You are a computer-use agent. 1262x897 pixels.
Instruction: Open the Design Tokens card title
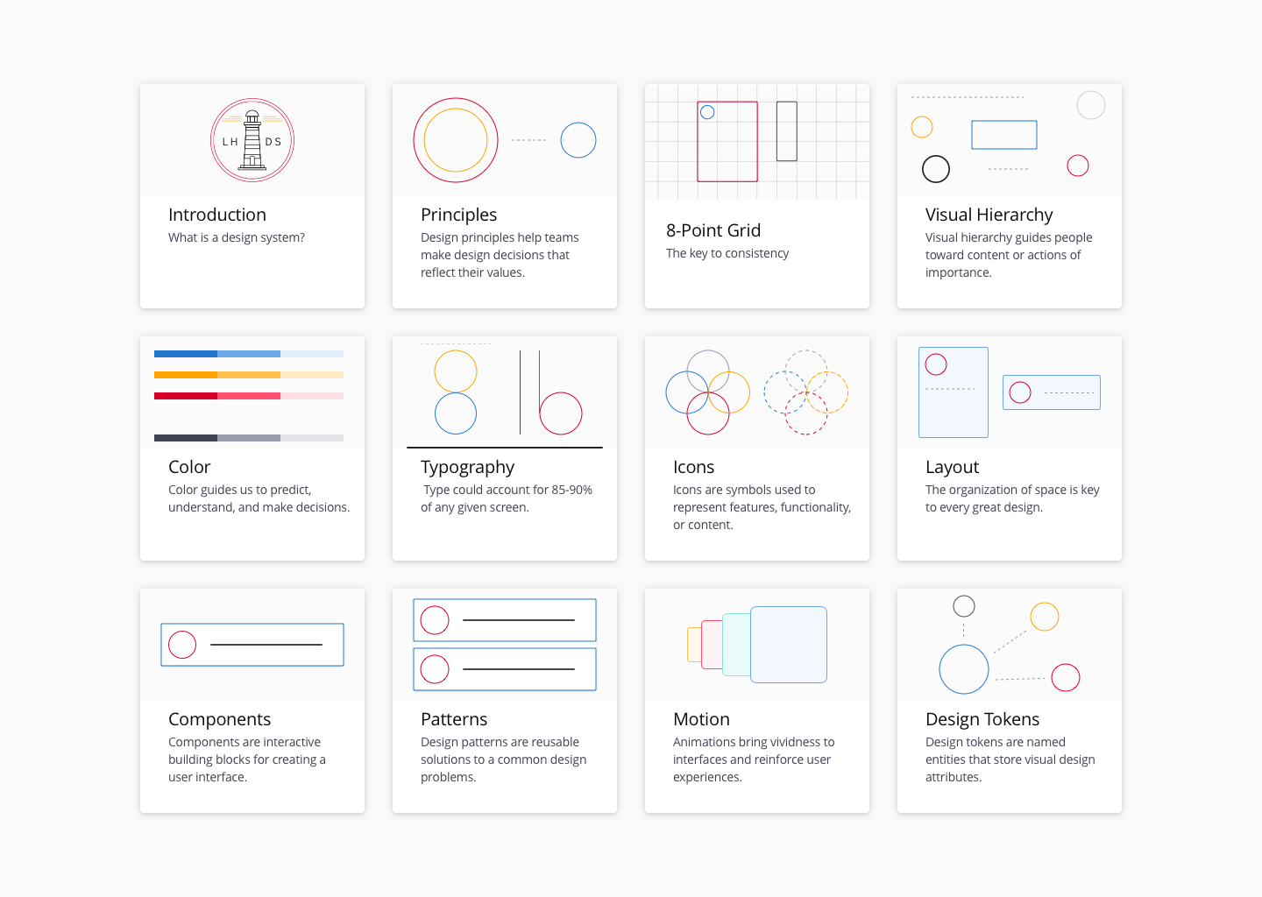[982, 719]
